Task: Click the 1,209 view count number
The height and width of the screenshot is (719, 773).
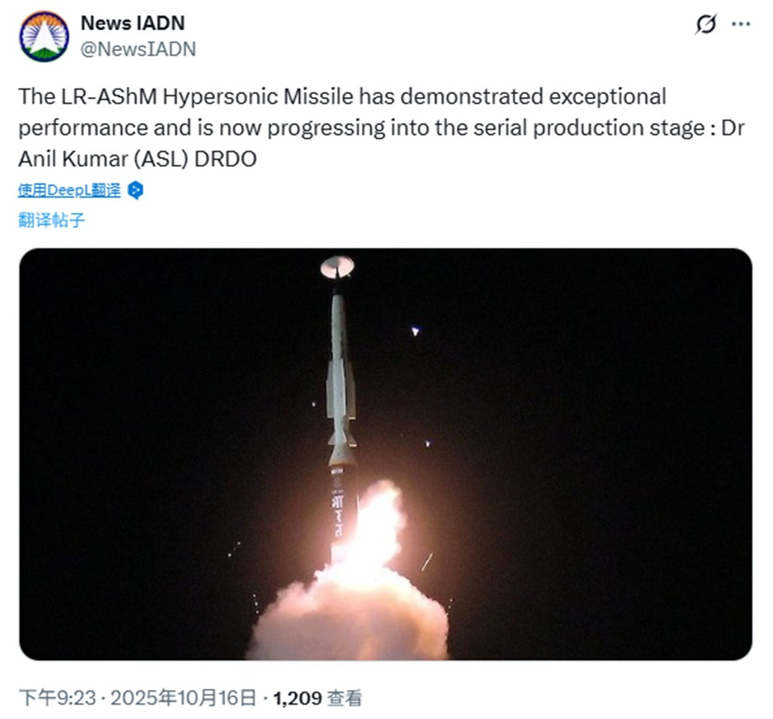Action: (297, 697)
